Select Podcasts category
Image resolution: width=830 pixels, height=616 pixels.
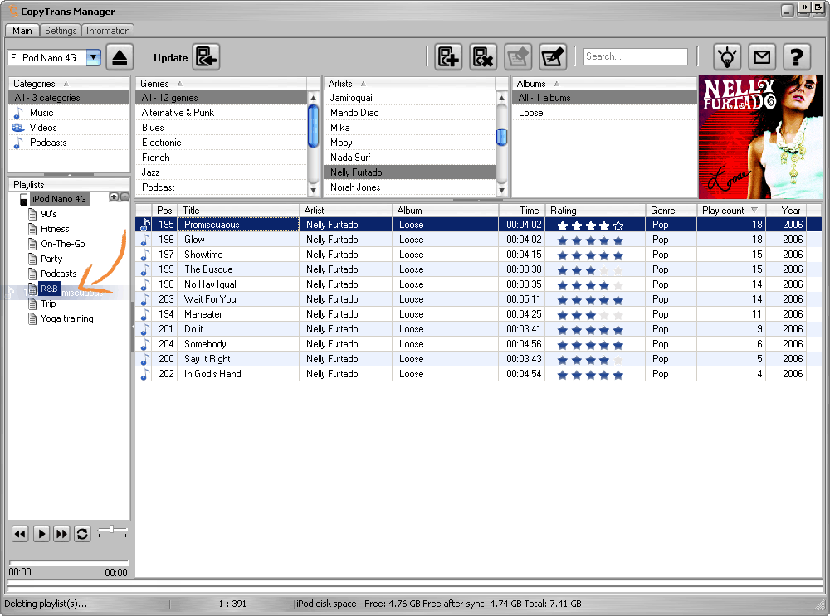pyautogui.click(x=69, y=143)
